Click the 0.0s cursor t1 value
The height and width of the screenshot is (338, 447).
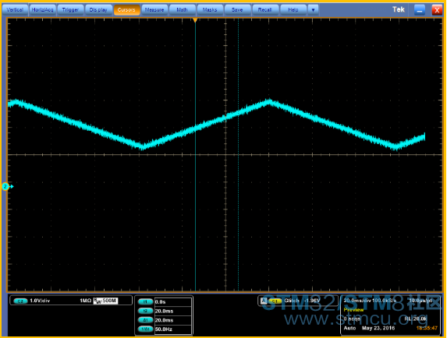point(160,302)
